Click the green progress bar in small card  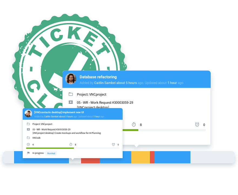coord(50,148)
